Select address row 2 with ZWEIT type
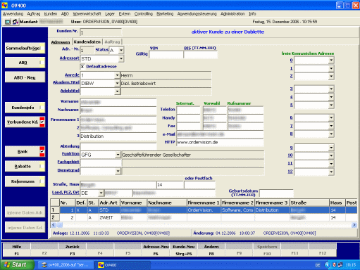The image size is (360, 270). tap(204, 217)
